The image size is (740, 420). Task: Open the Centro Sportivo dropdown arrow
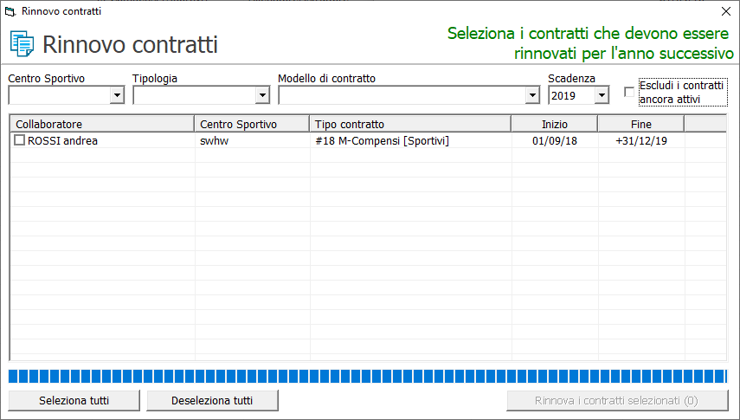tap(117, 95)
